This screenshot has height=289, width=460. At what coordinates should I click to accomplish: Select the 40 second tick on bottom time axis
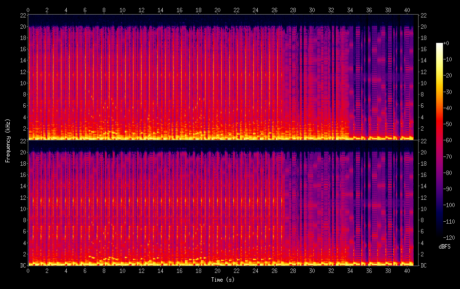click(407, 271)
